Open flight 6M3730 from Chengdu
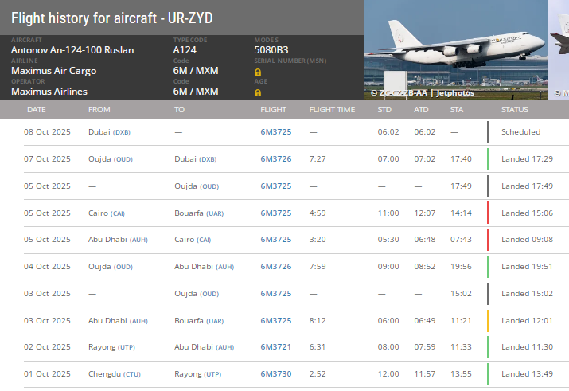 click(x=276, y=374)
